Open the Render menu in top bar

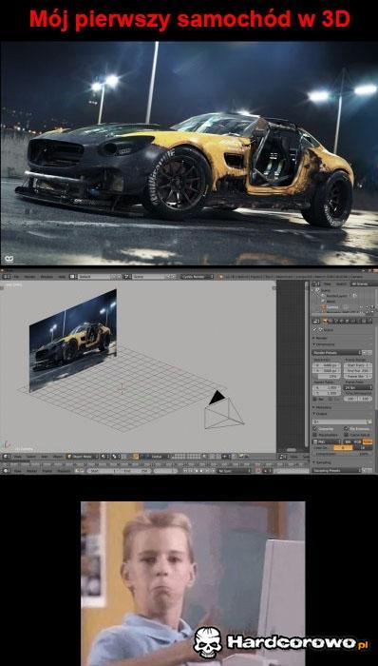click(29, 277)
